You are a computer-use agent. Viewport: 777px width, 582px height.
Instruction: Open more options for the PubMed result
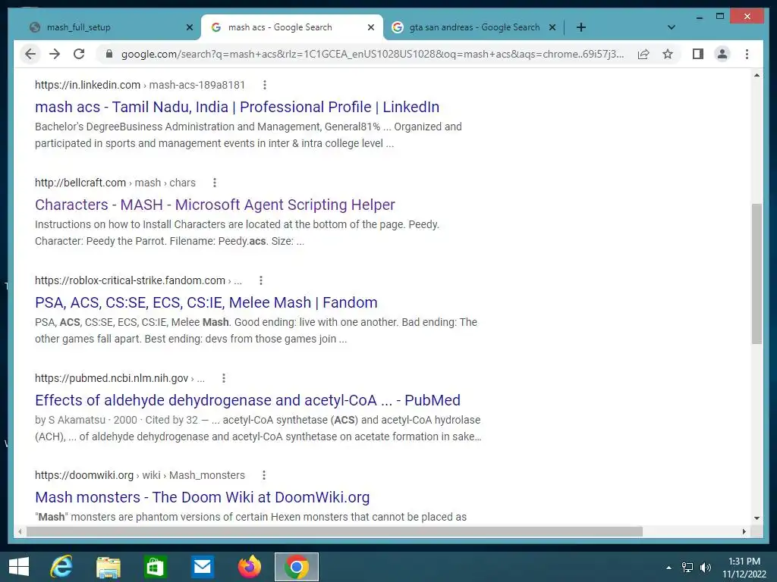click(x=224, y=378)
